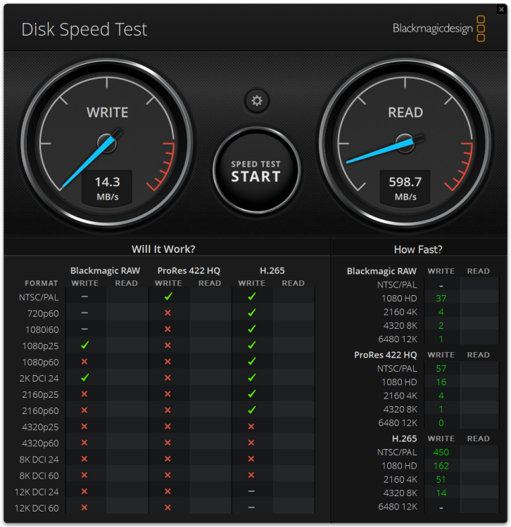Click red X for Blackmagic RAW 2160p25 write
The image size is (511, 527).
tap(84, 394)
